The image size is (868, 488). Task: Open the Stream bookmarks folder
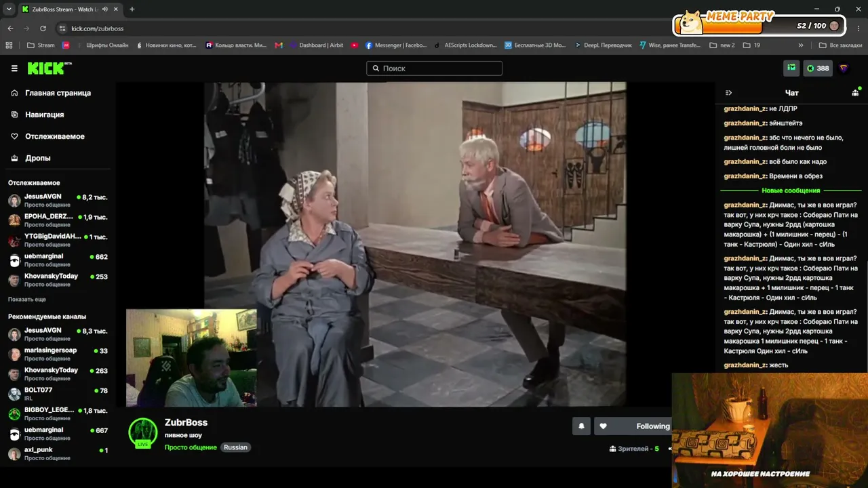tap(41, 45)
